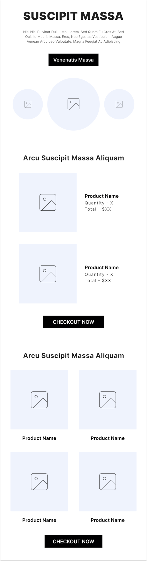Open bottom-right grid product image

coord(108,482)
